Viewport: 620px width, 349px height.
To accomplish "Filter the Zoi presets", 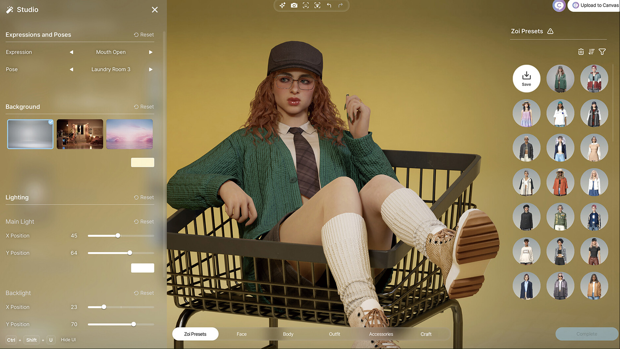I will click(602, 52).
